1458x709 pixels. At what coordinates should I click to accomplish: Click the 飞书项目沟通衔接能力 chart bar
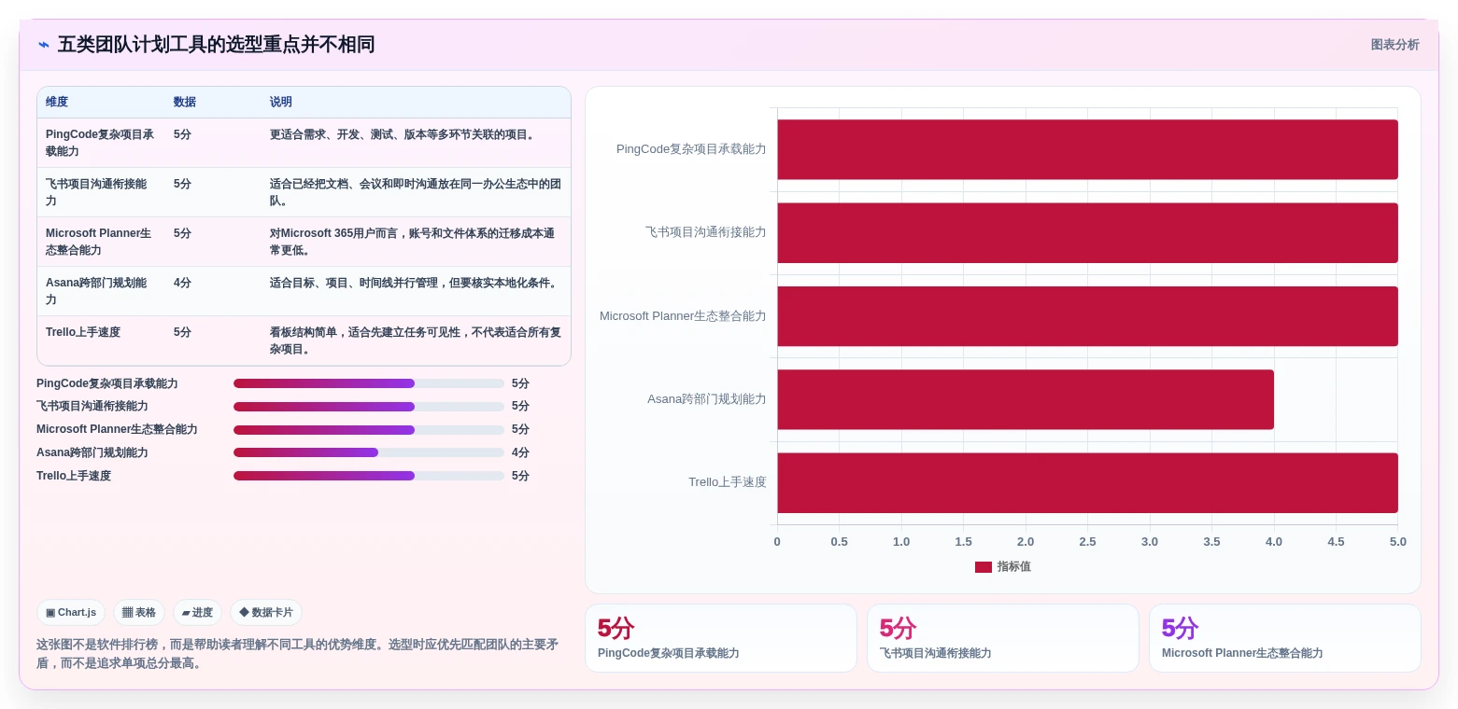(1087, 232)
